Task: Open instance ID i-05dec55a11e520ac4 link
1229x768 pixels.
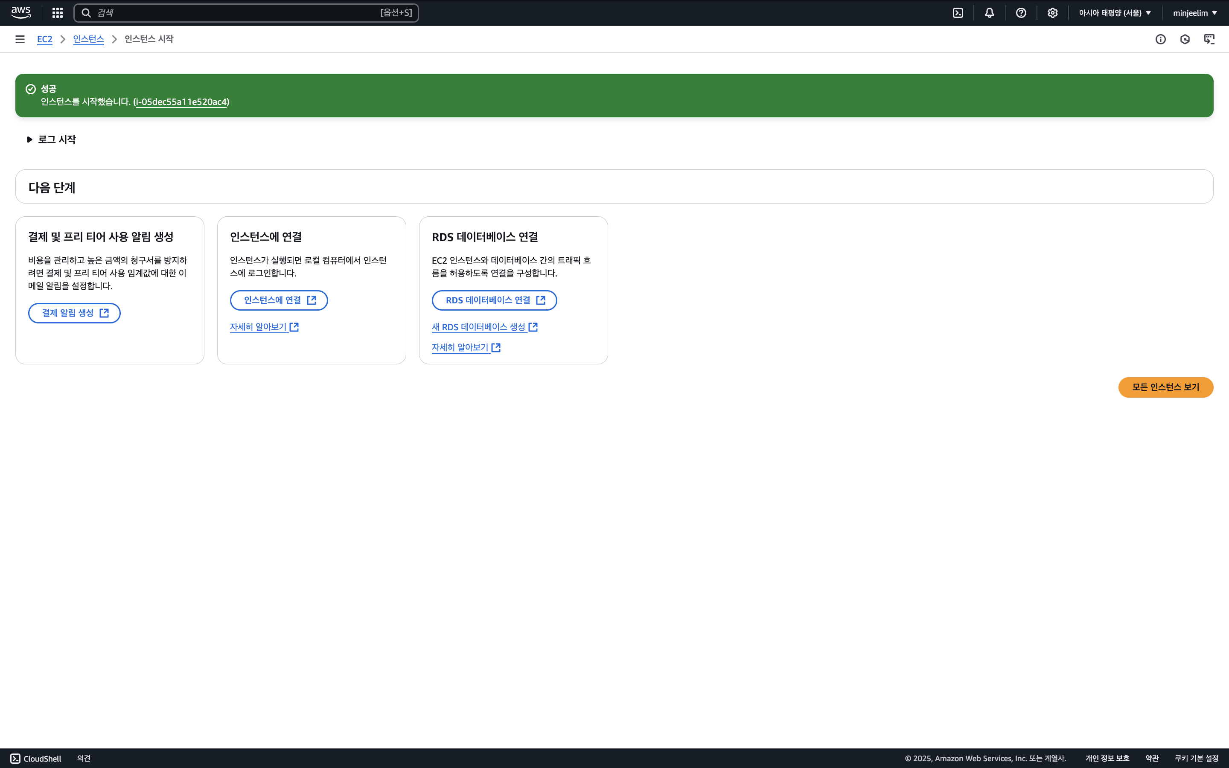Action: (181, 102)
